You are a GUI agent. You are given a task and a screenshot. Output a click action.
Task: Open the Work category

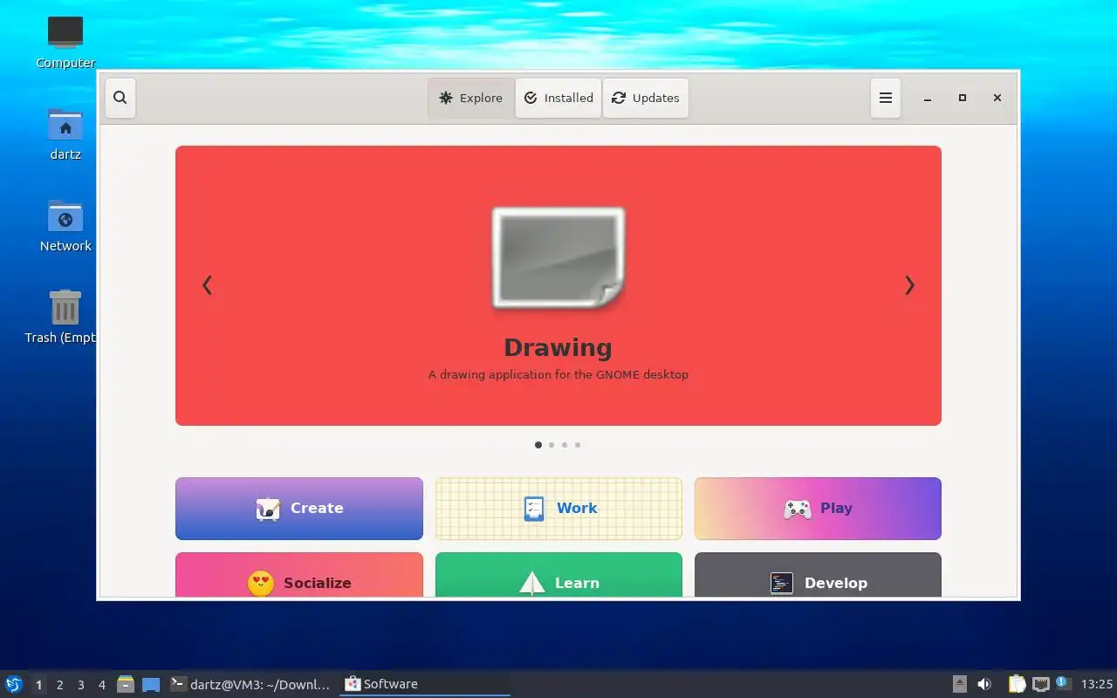[x=558, y=509]
